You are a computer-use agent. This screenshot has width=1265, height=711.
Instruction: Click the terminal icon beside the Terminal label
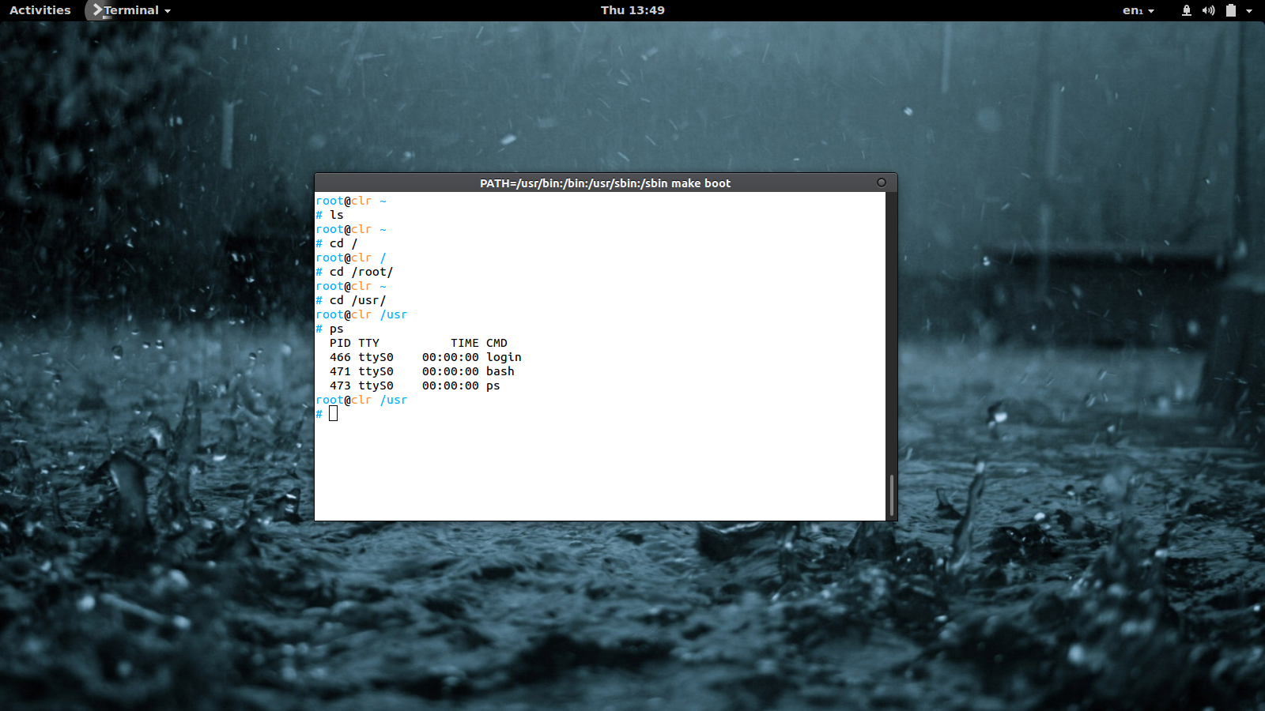pos(97,10)
